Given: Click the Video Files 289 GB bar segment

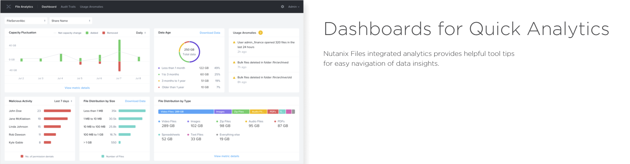Looking at the screenshot, I should pyautogui.click(x=186, y=111).
